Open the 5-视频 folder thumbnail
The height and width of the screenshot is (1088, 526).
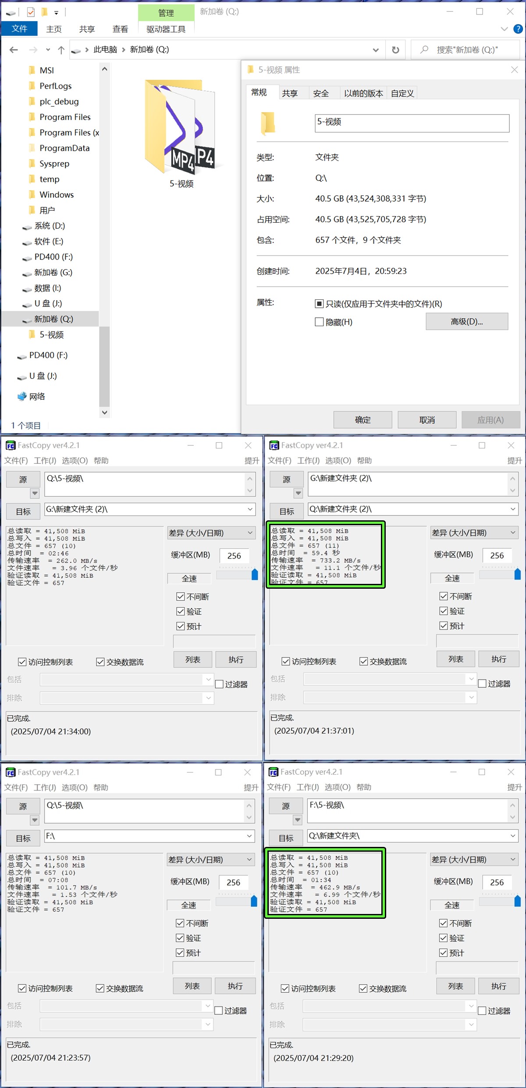[181, 127]
